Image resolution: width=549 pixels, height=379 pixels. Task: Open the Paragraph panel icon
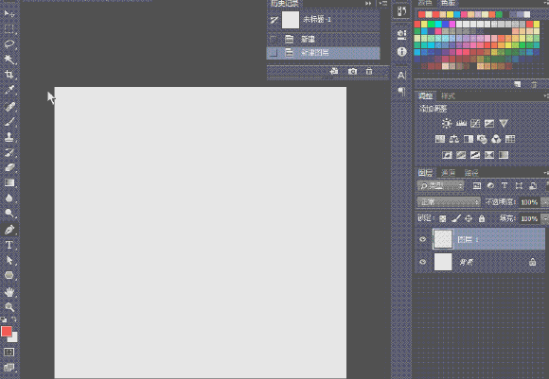402,92
